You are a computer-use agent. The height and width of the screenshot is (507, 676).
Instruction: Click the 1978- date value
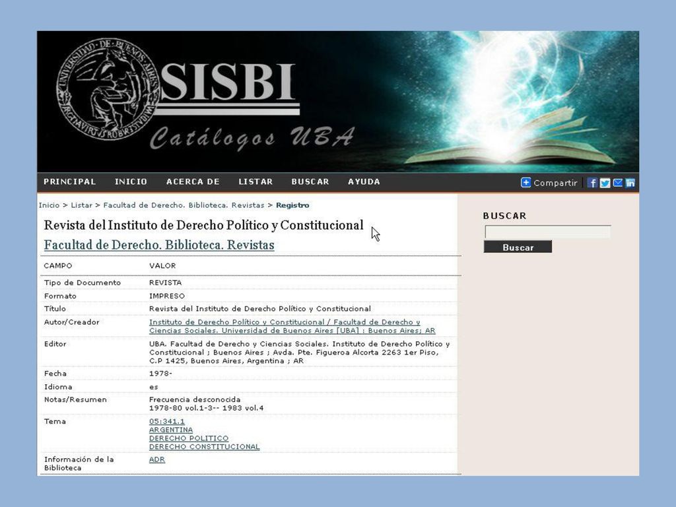tap(160, 374)
